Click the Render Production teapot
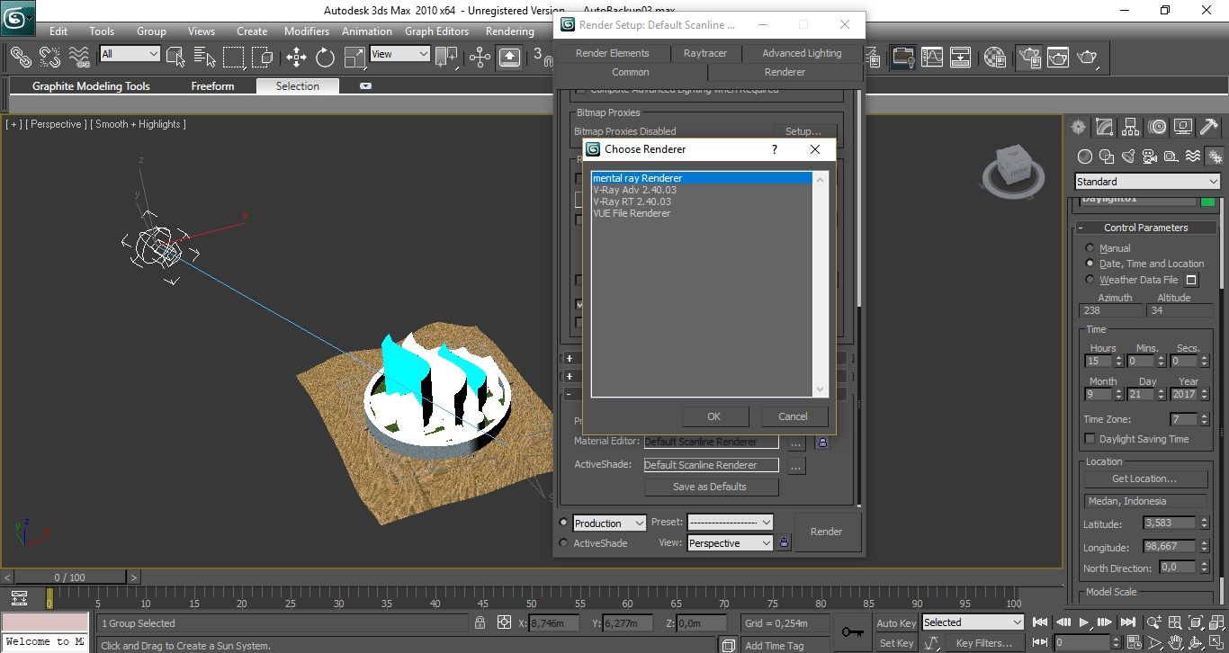The width and height of the screenshot is (1229, 653). [x=1087, y=58]
